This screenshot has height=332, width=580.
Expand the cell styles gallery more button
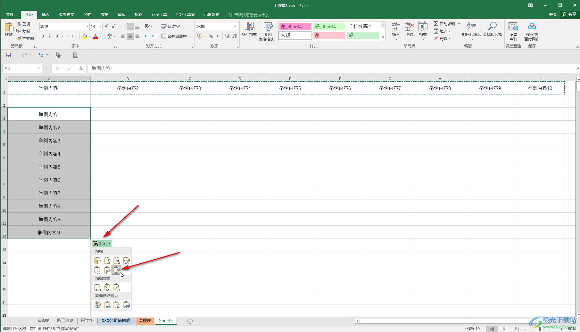(383, 37)
